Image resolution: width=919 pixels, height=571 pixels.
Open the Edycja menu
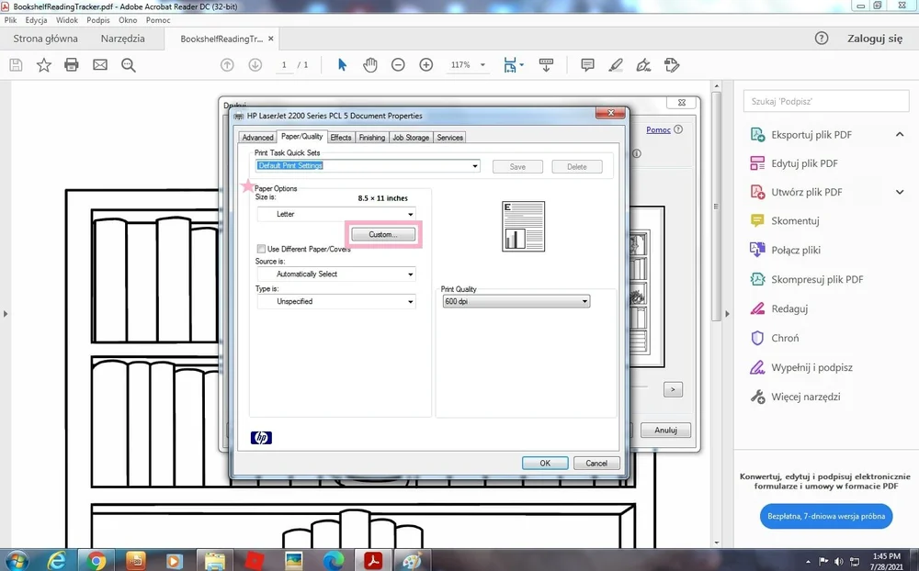[x=36, y=19]
